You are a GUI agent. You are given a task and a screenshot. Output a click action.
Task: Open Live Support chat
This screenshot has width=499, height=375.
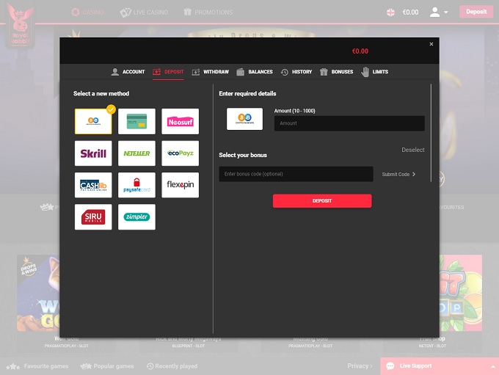[x=439, y=366]
